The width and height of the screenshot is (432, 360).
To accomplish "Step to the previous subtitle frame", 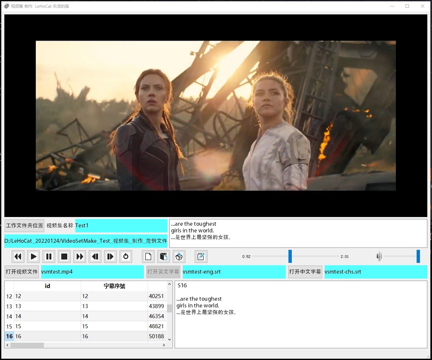I will (95, 257).
